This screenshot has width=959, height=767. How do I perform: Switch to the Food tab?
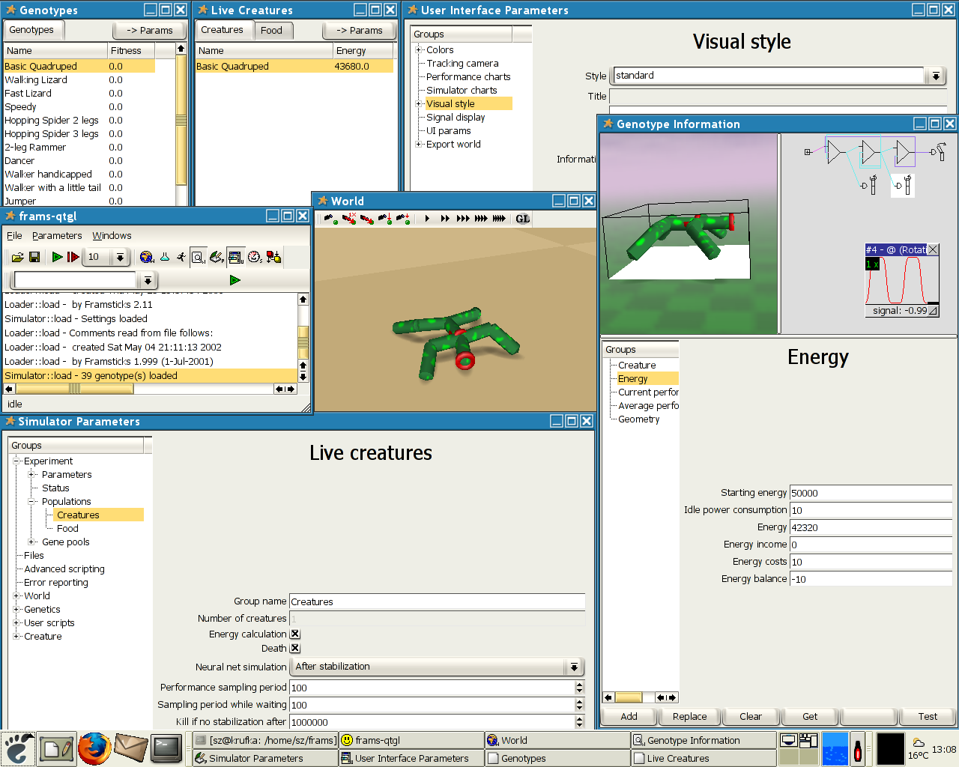pyautogui.click(x=271, y=30)
